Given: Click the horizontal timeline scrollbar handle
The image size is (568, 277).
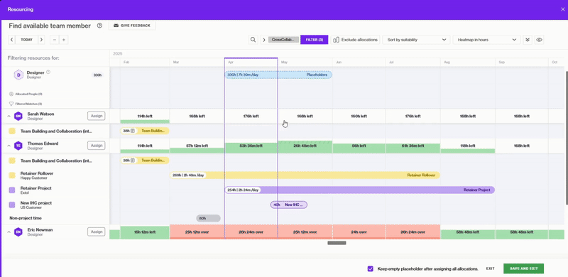Looking at the screenshot, I should [337, 243].
